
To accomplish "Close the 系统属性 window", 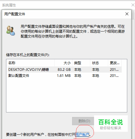I will [x=133, y=5].
